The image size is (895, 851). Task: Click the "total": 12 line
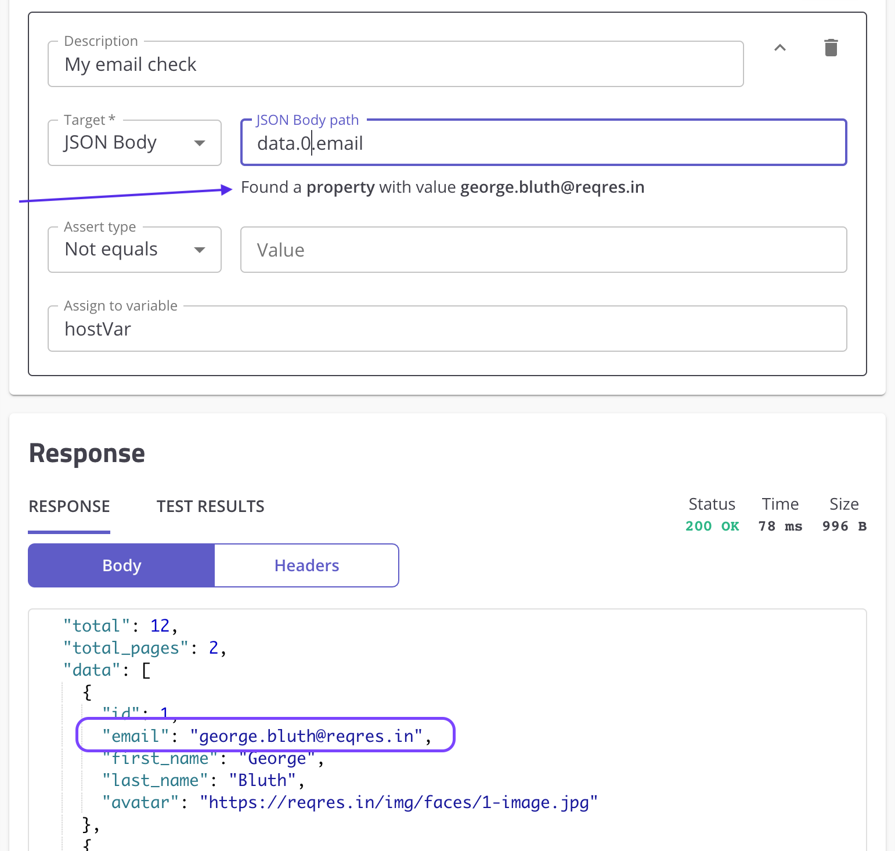[x=120, y=626]
